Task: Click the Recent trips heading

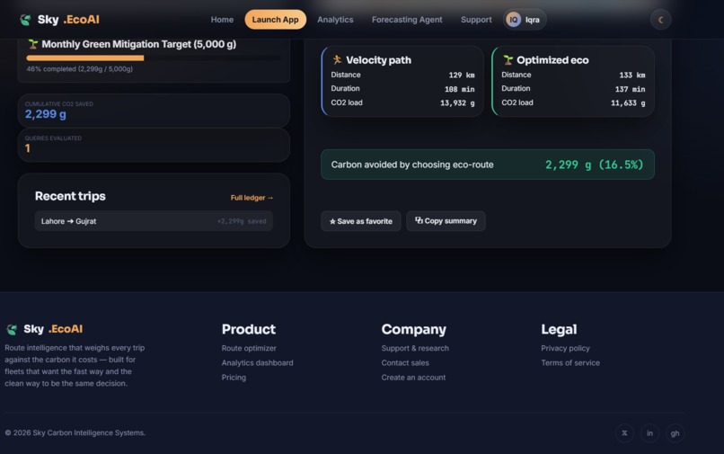Action: [70, 196]
